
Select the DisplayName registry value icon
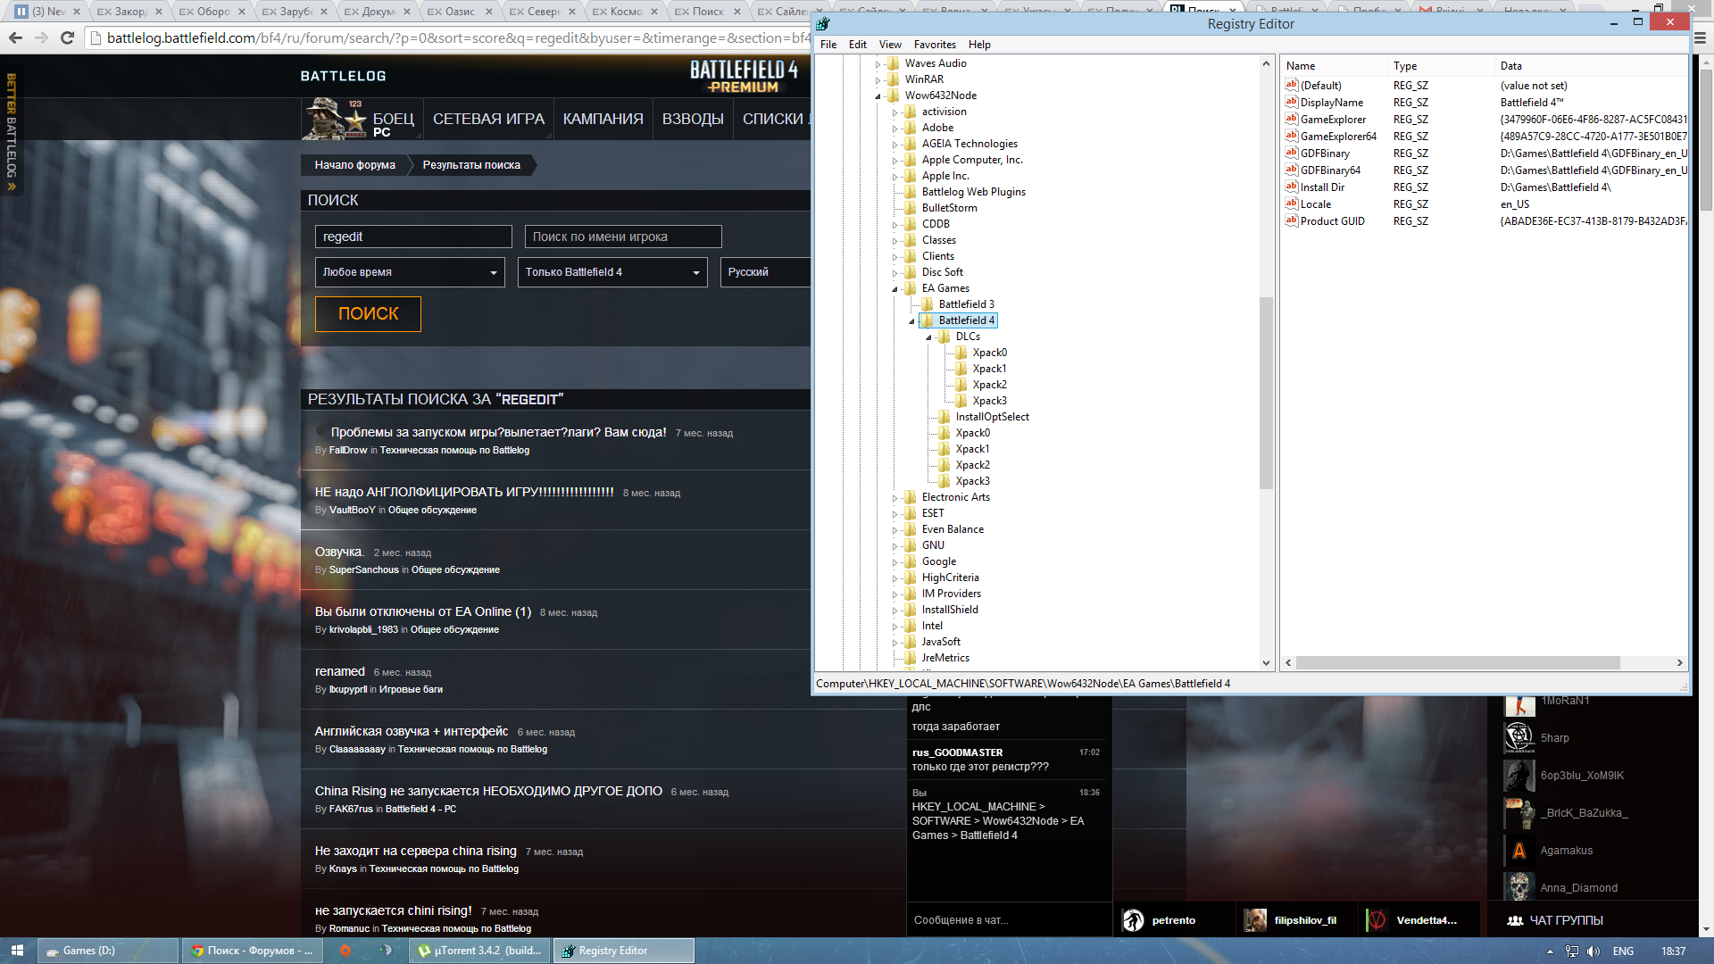pos(1291,102)
